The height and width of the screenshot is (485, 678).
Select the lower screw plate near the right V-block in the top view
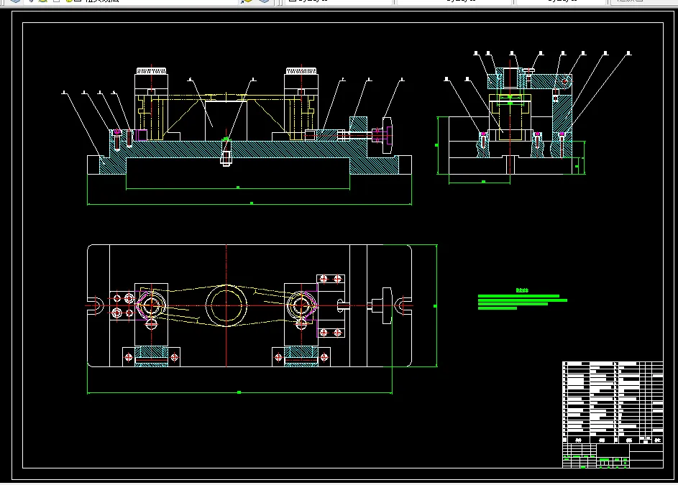331,333
